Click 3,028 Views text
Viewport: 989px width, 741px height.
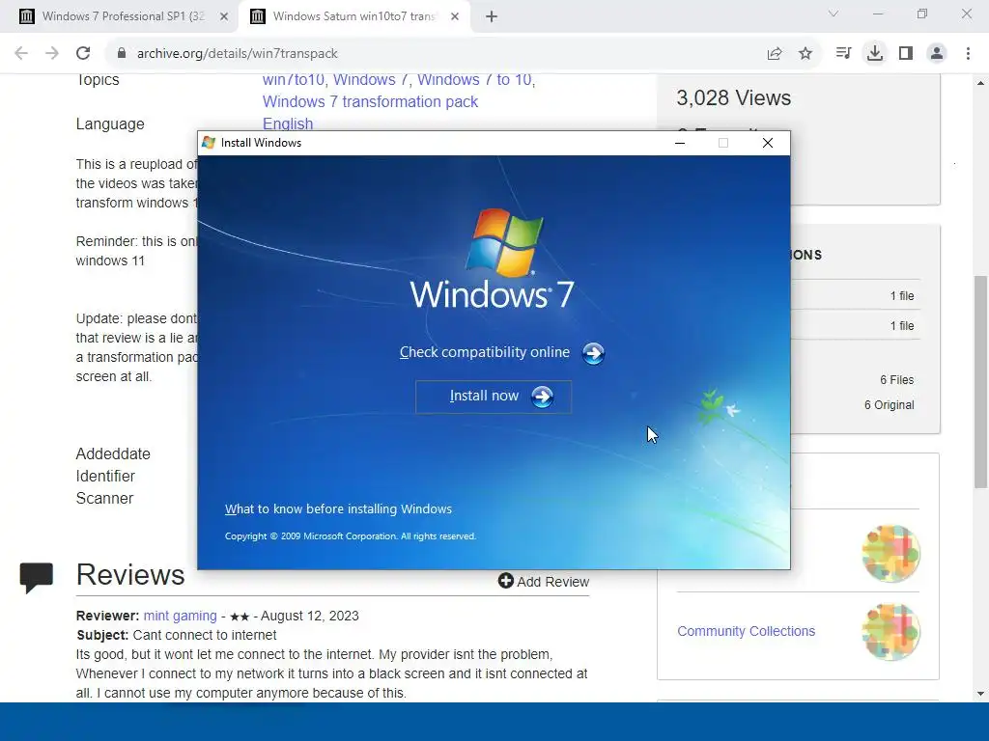pos(734,97)
